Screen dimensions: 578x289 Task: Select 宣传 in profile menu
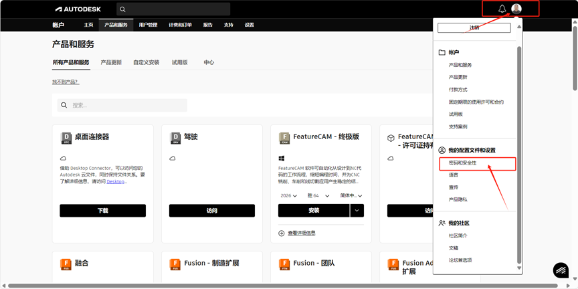(454, 187)
